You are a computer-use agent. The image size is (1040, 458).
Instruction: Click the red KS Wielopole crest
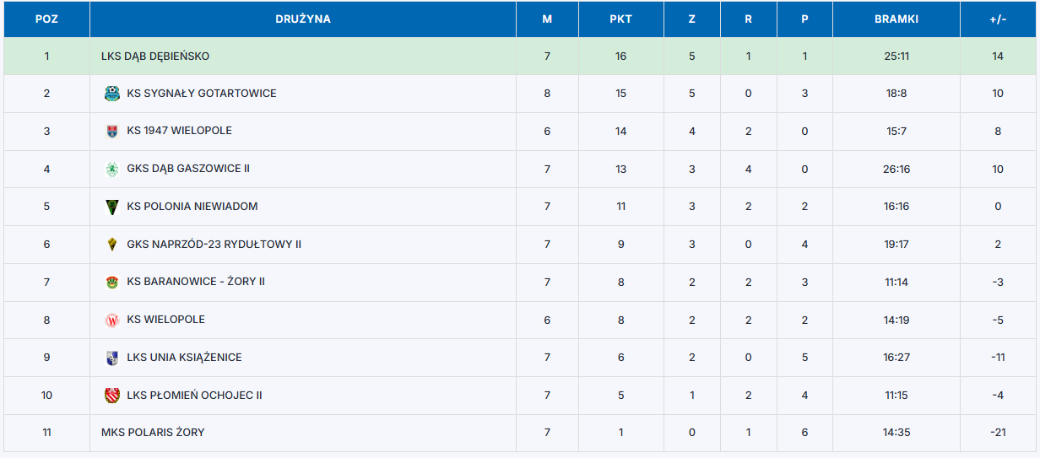pos(111,320)
